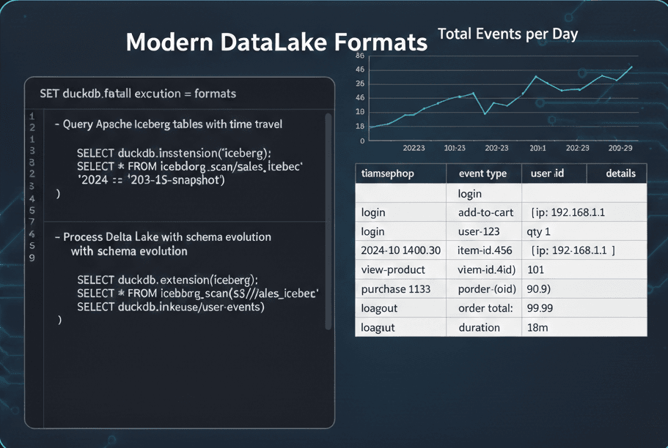The width and height of the screenshot is (668, 448).
Task: Click the "view-product" row entry
Action: pos(393,269)
